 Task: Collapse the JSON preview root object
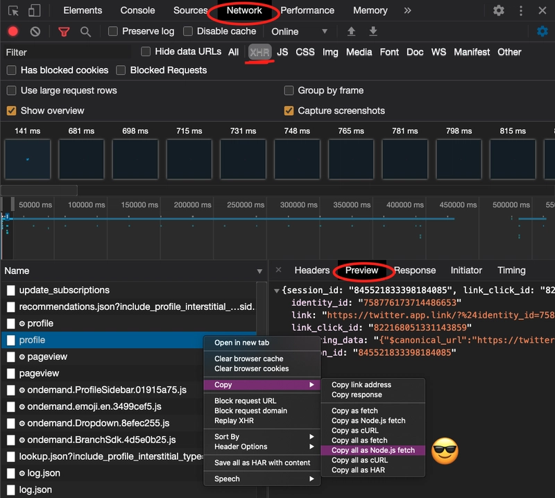[x=276, y=291]
